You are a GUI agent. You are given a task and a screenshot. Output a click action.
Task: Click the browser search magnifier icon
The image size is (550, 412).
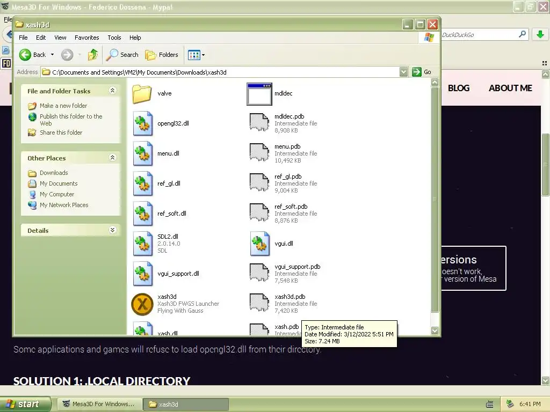[522, 34]
